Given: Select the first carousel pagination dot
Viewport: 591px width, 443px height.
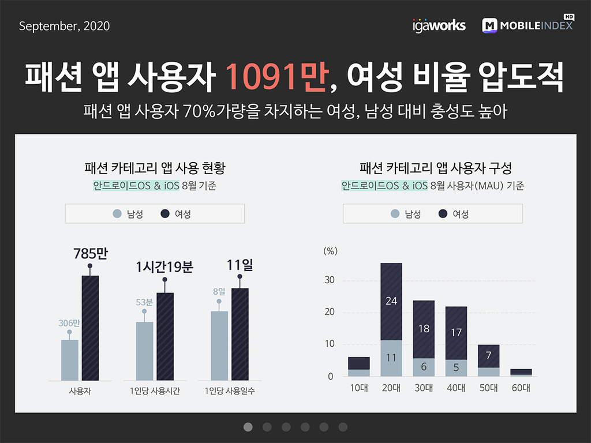Looking at the screenshot, I should click(x=248, y=427).
